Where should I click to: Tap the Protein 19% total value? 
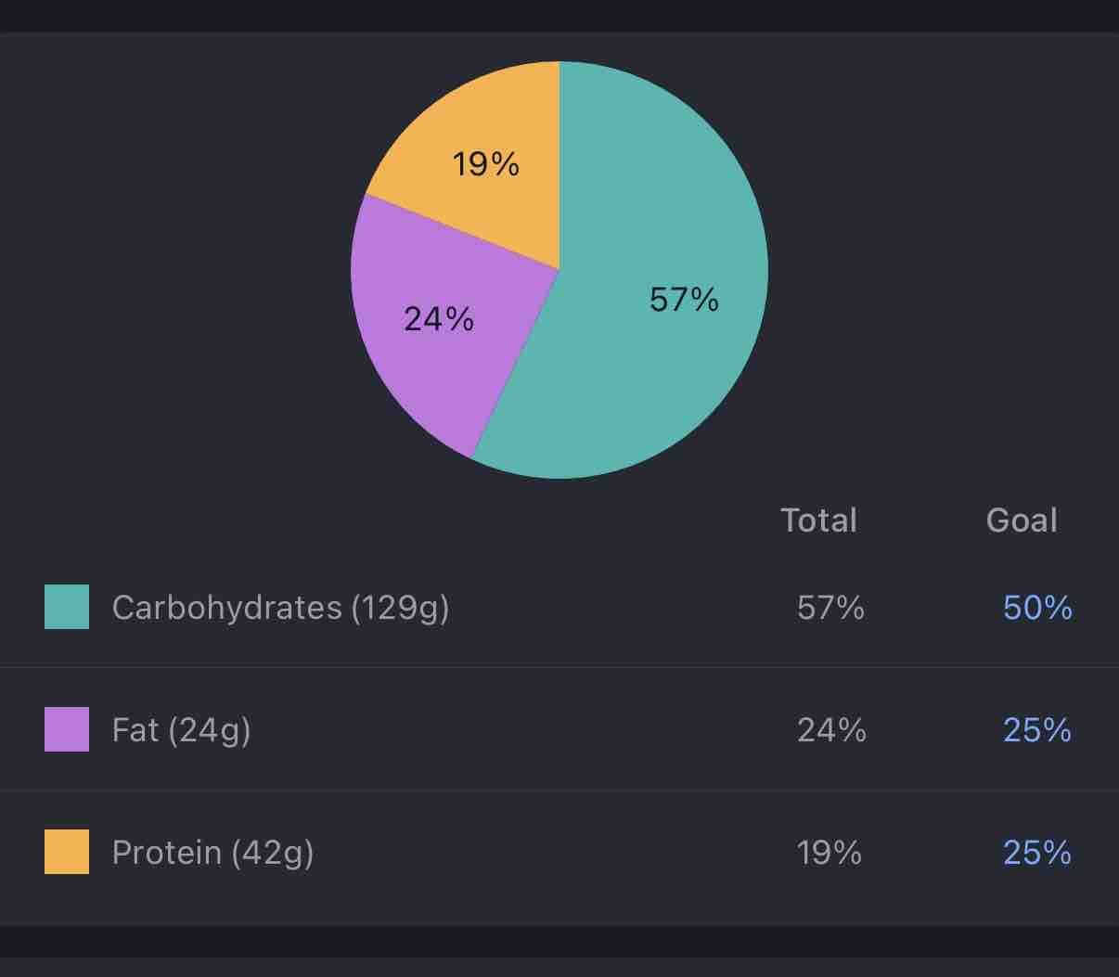830,853
